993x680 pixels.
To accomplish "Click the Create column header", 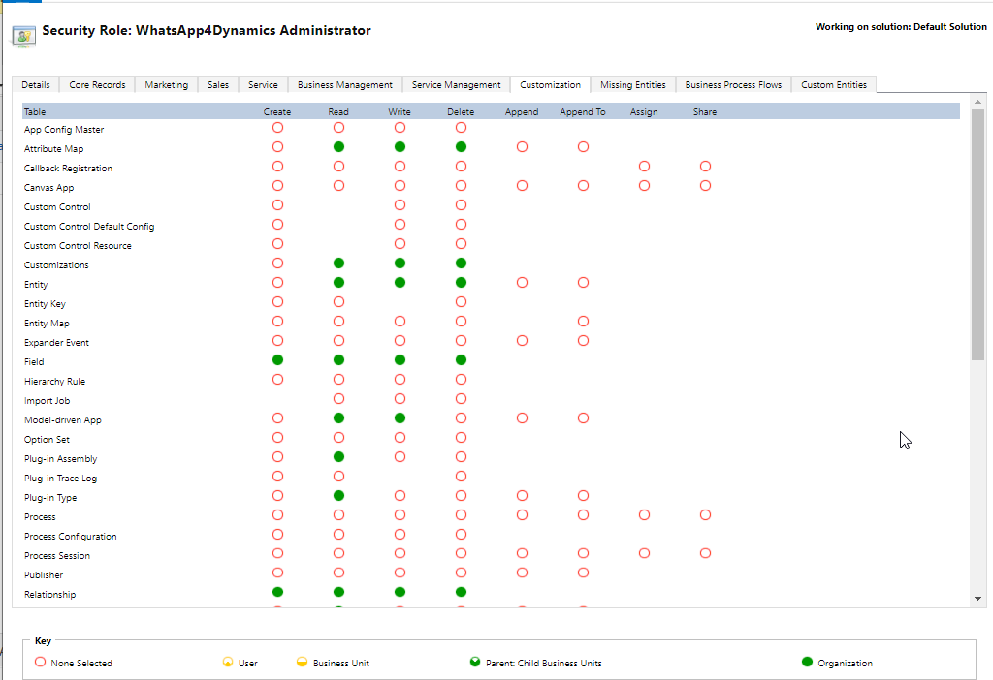I will tap(277, 112).
